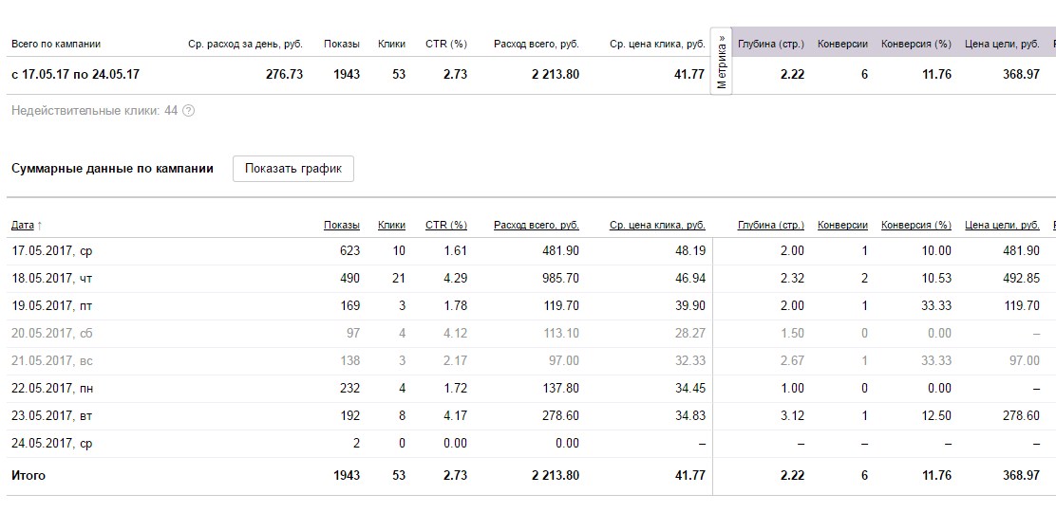The width and height of the screenshot is (1056, 512).
Task: Select the 24.05.2017, ср date row
Action: tap(51, 443)
